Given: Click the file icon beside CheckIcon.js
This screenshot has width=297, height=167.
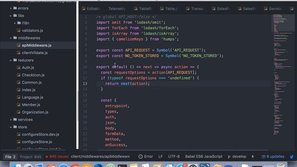Looking at the screenshot, I should pos(19,75).
